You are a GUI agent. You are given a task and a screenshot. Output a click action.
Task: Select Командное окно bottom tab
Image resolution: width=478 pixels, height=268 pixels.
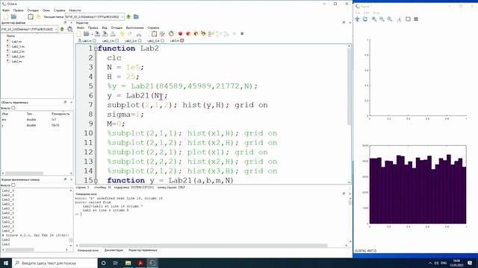[88, 250]
